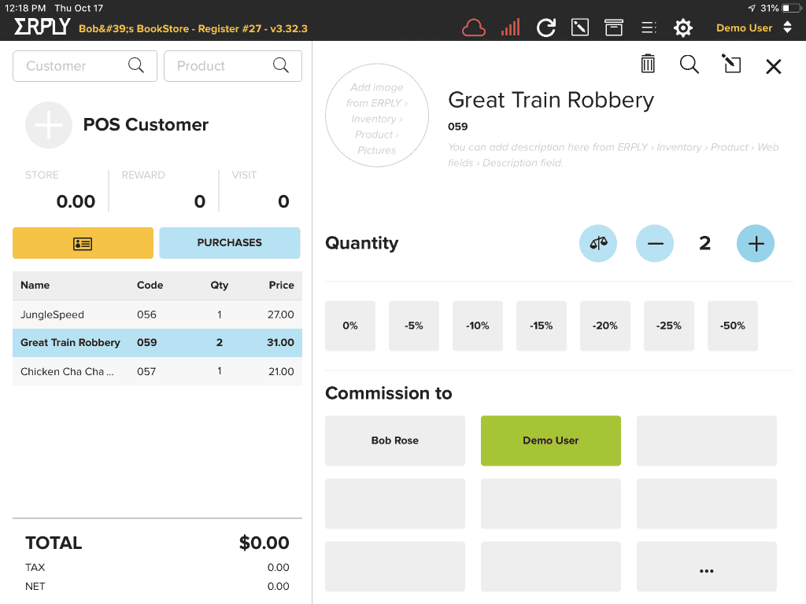
Task: Open POS settings with the gear icon
Action: [x=682, y=27]
